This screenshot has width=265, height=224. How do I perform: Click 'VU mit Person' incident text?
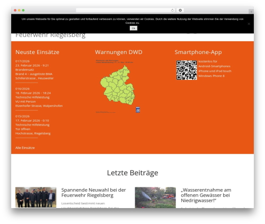click(25, 102)
